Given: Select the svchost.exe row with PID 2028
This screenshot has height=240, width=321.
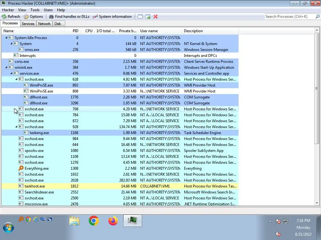Looking at the screenshot, I should 120,180.
